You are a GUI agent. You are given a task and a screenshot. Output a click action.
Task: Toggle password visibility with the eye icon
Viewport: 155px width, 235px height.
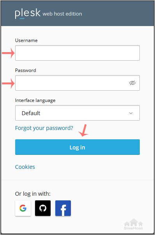click(132, 83)
